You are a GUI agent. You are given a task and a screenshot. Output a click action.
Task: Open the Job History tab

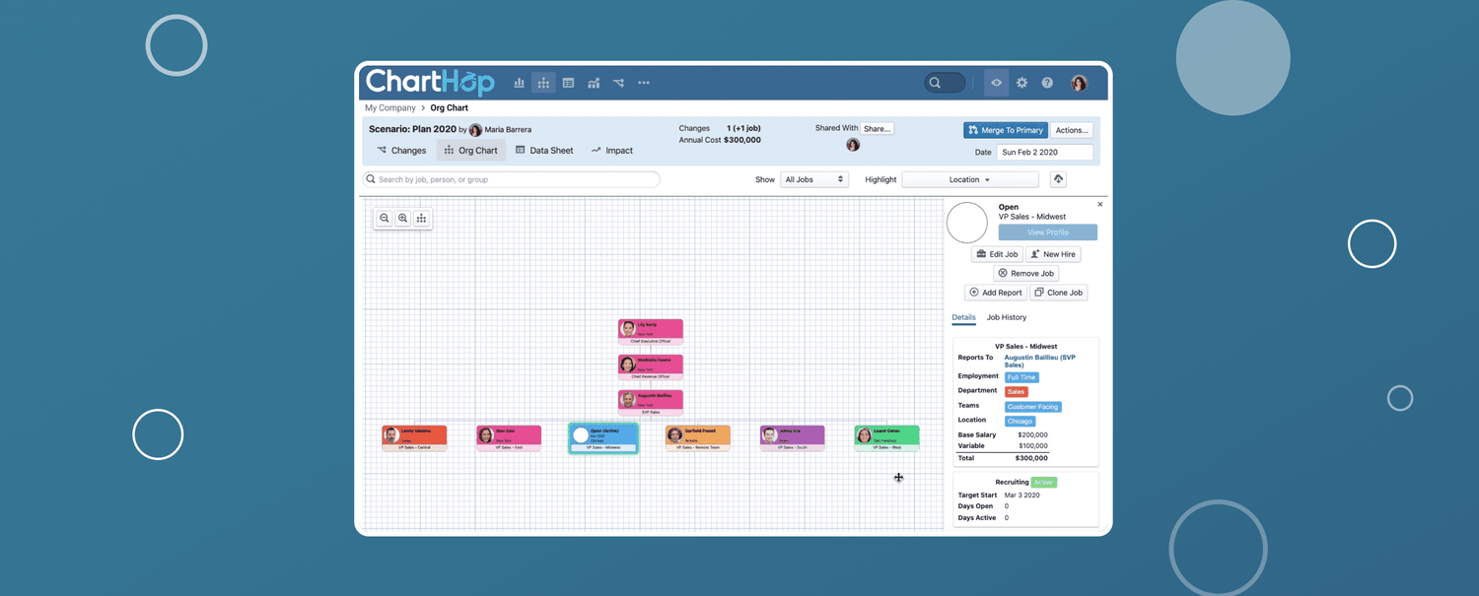[x=1006, y=317]
